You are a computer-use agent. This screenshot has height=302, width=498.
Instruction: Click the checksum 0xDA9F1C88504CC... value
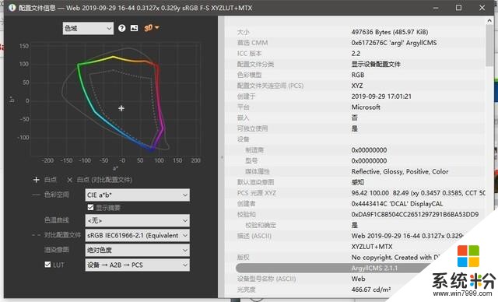tap(415, 214)
